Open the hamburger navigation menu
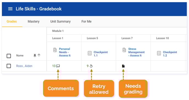 click(10, 9)
